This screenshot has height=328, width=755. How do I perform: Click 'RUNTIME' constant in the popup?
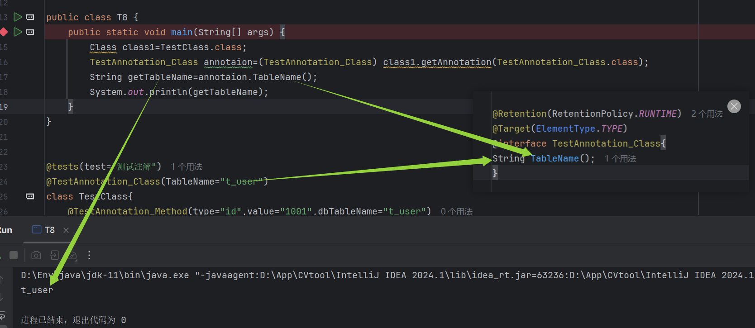(x=658, y=114)
